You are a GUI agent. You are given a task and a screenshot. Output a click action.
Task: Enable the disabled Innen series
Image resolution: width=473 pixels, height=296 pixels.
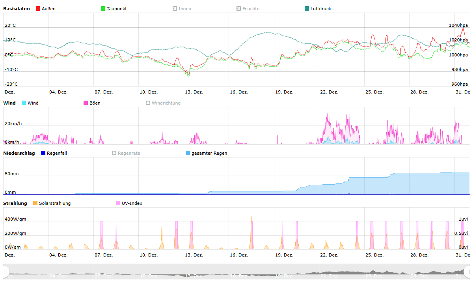[x=184, y=9]
